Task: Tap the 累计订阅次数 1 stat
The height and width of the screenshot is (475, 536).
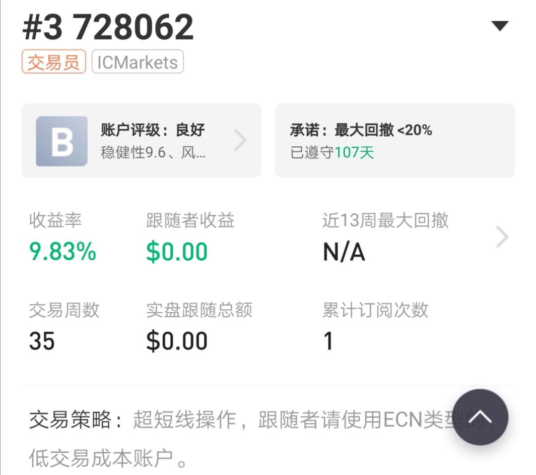Action: point(328,341)
